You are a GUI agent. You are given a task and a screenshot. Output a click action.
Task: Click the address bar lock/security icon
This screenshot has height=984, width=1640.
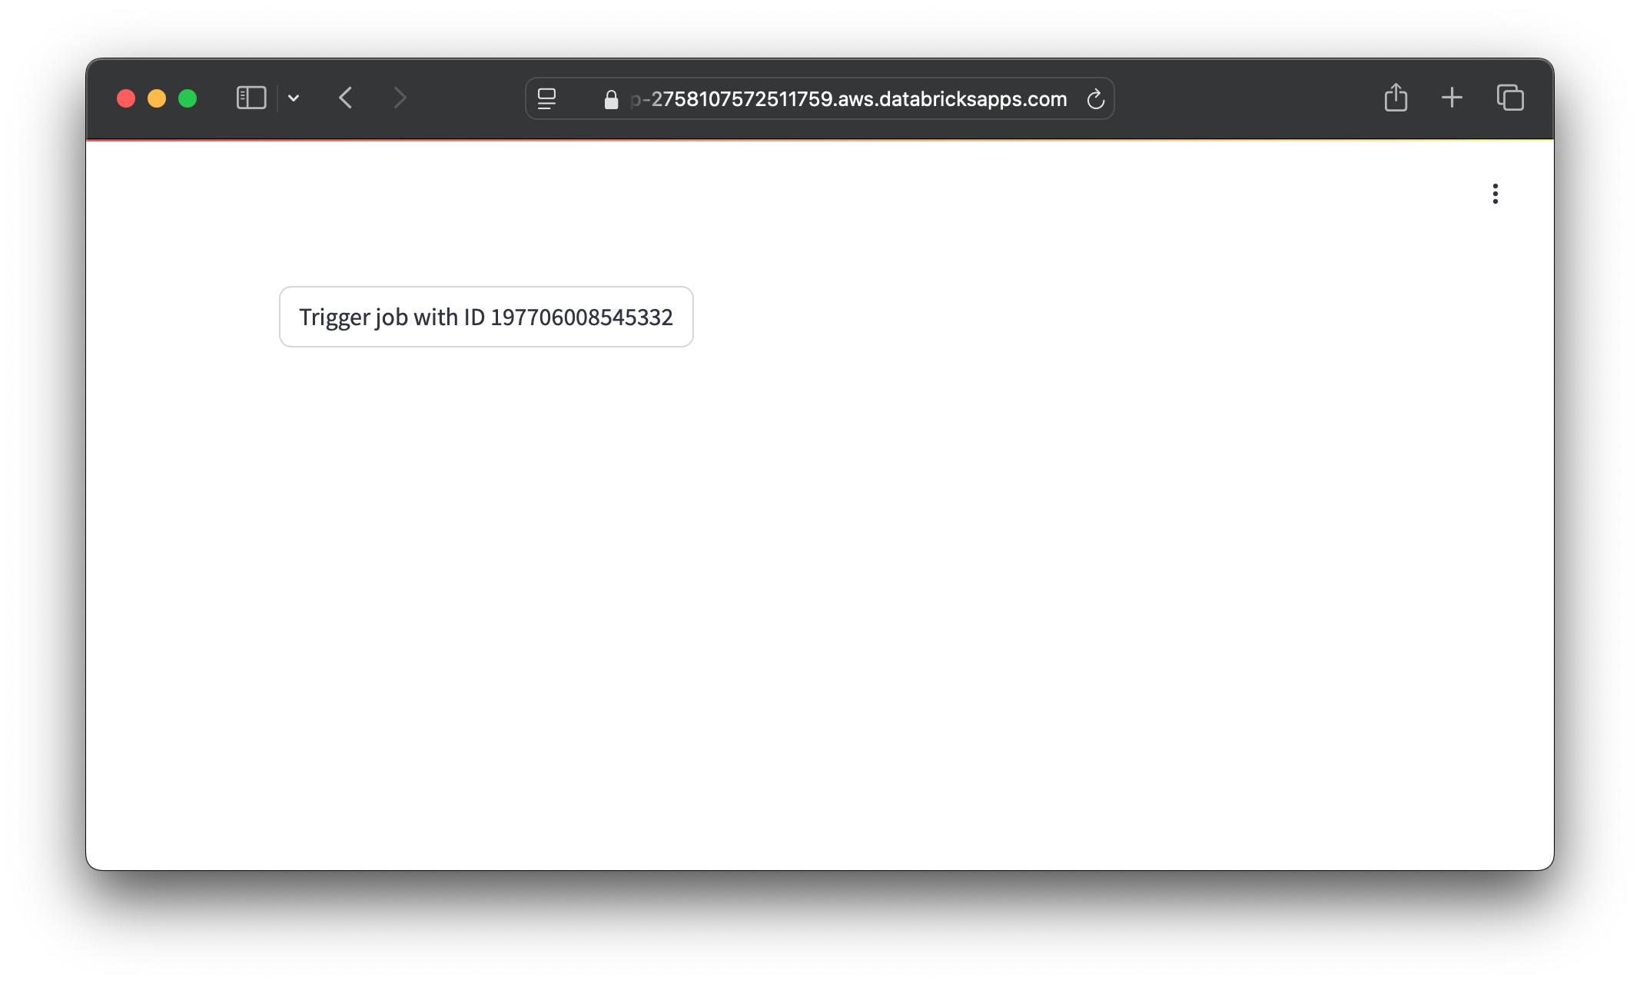coord(610,98)
